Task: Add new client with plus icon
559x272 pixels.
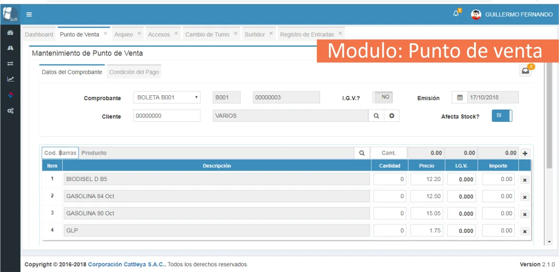Action: 391,116
